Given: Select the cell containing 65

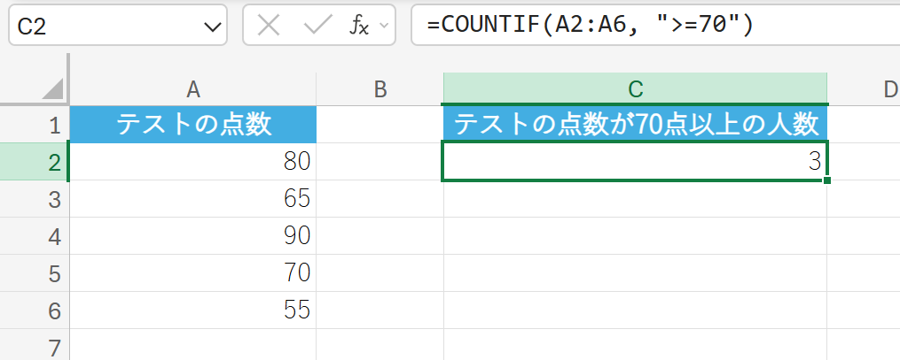Looking at the screenshot, I should tap(192, 199).
